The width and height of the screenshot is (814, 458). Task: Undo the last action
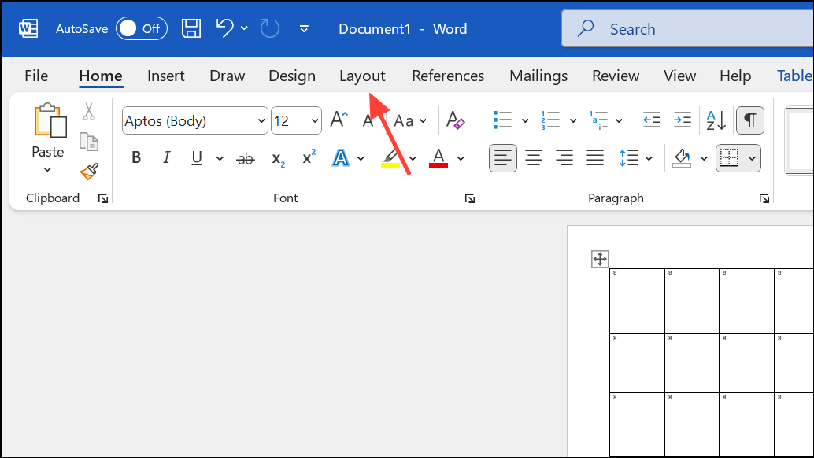(225, 28)
